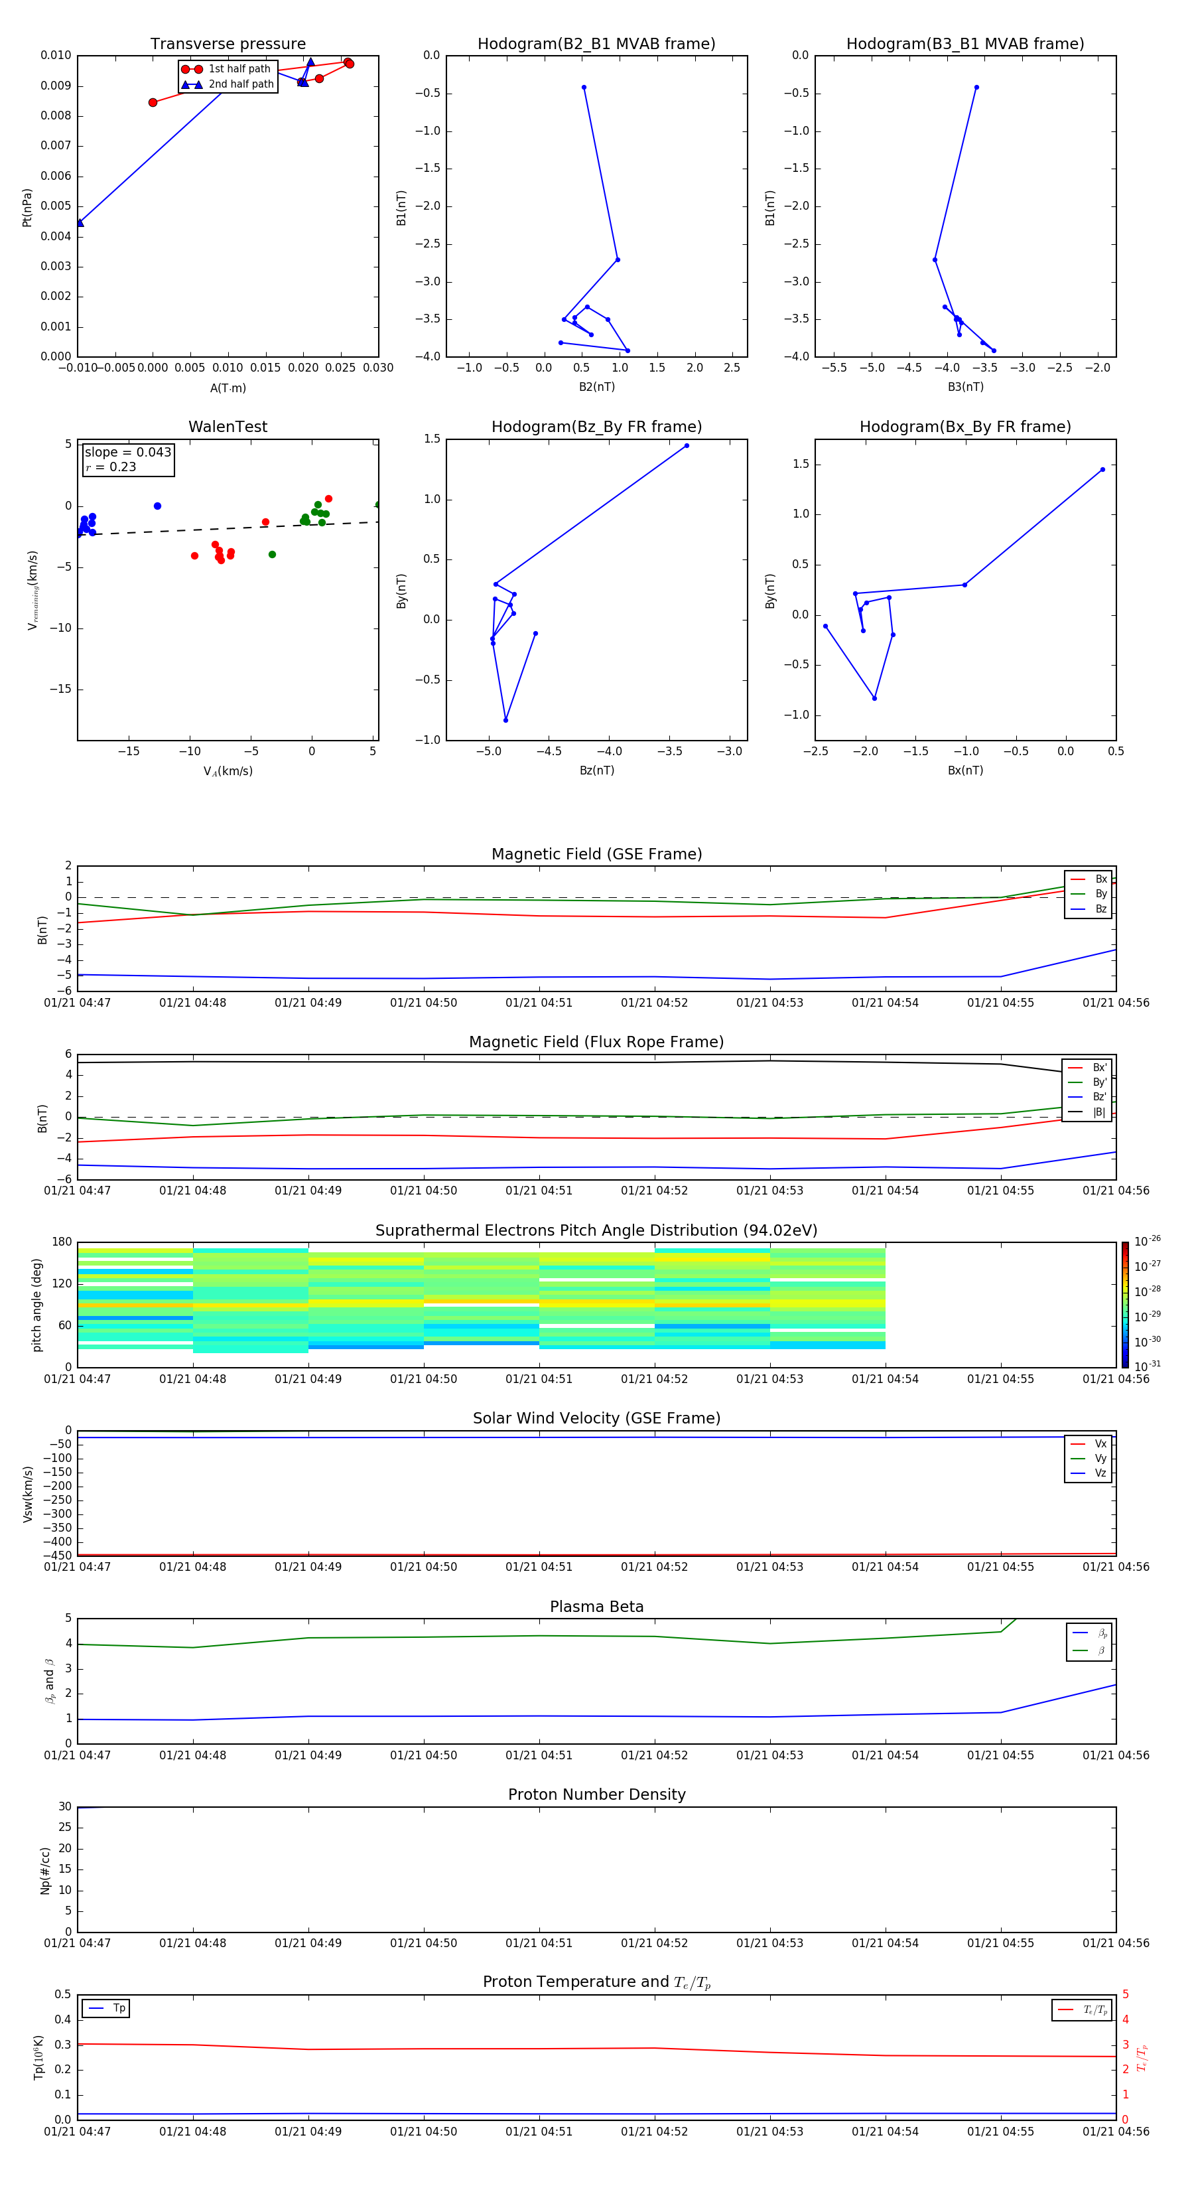Click Vx legend entry in solar wind plot
This screenshot has width=1194, height=2190.
coord(1089,1443)
